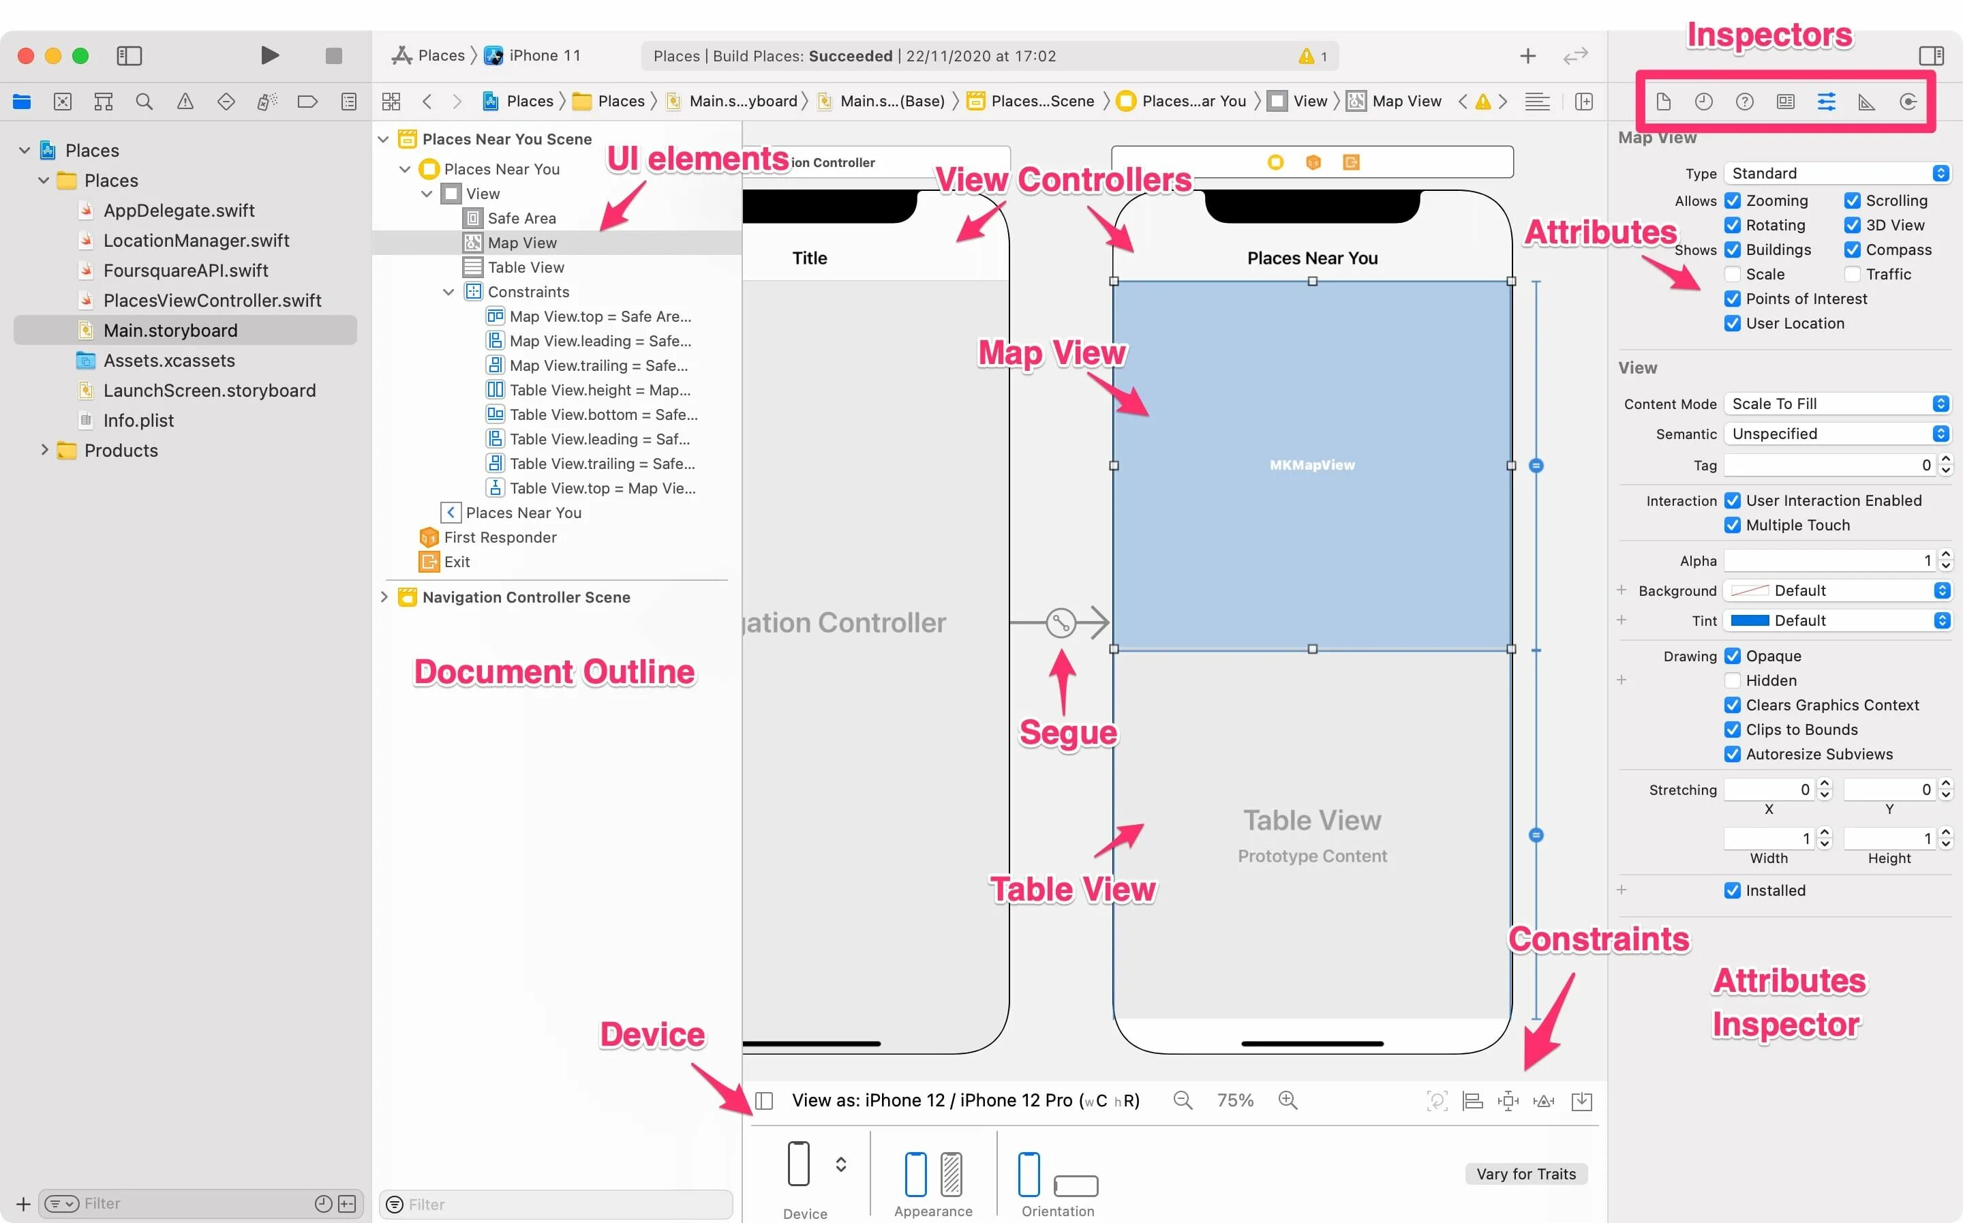Click the Tag input field

tap(1827, 465)
